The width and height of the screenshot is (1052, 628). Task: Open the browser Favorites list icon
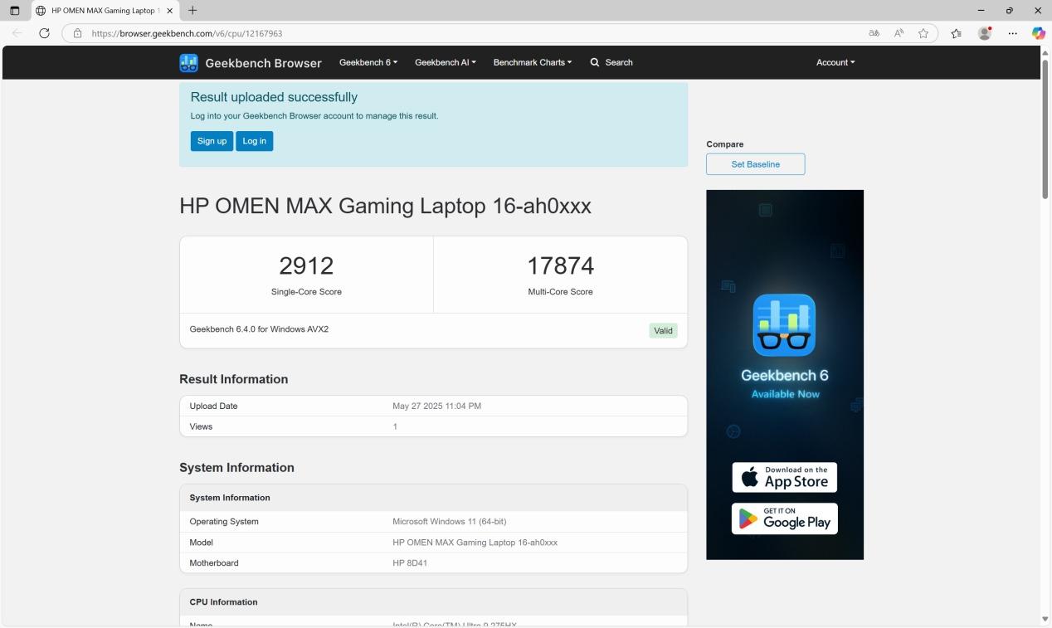pyautogui.click(x=956, y=33)
